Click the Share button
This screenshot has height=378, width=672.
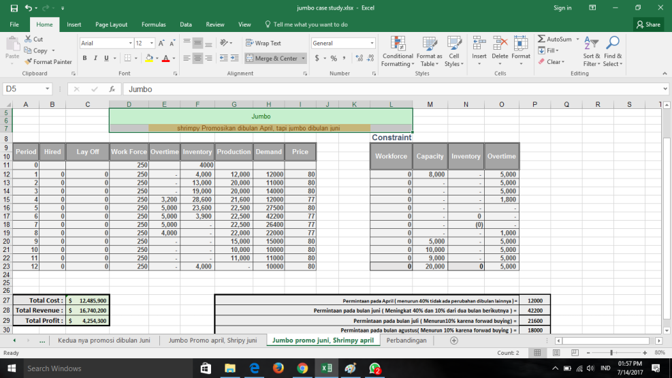647,25
